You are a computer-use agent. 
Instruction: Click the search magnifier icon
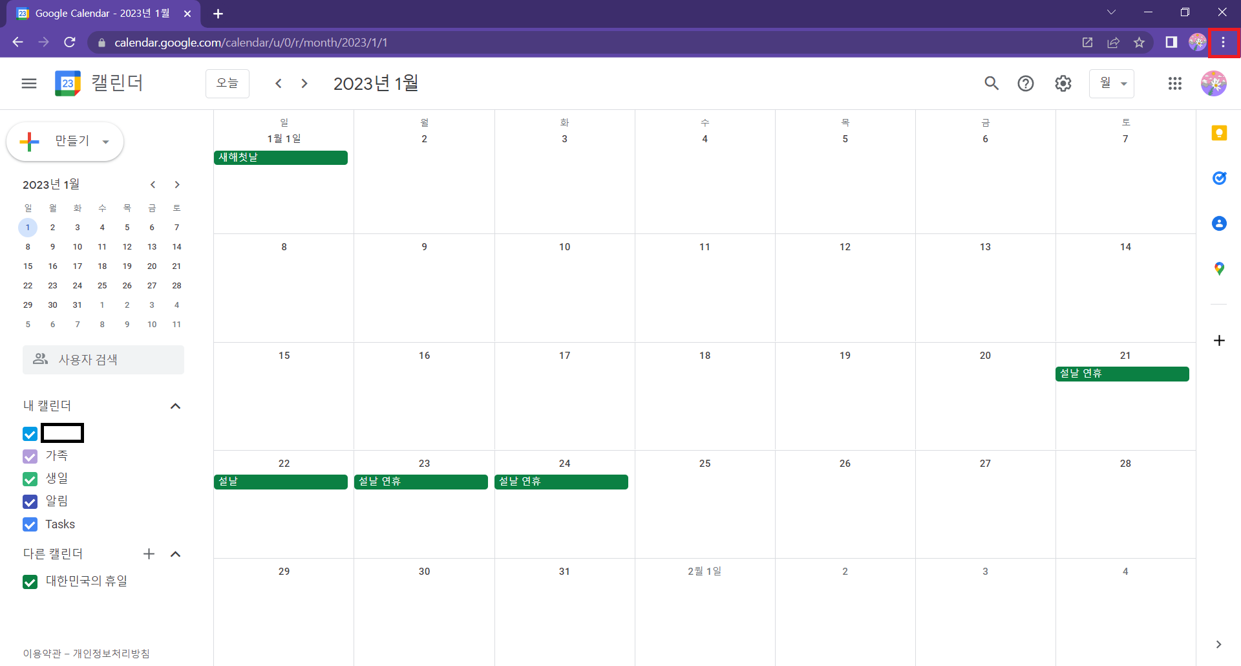click(991, 83)
